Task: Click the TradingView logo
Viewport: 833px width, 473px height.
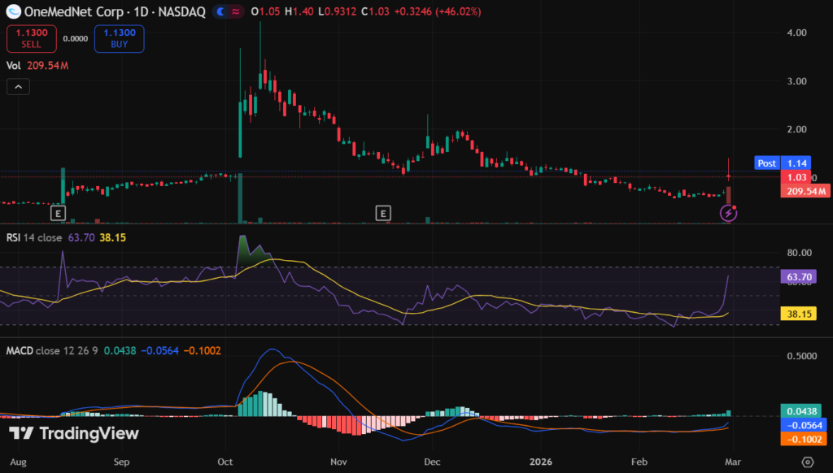Action: (74, 434)
